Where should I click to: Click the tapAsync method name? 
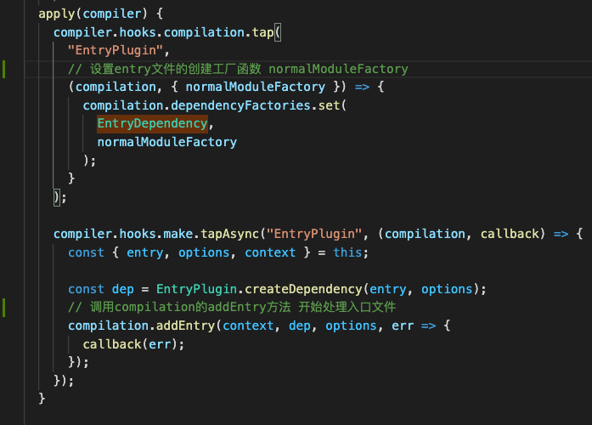pos(229,235)
